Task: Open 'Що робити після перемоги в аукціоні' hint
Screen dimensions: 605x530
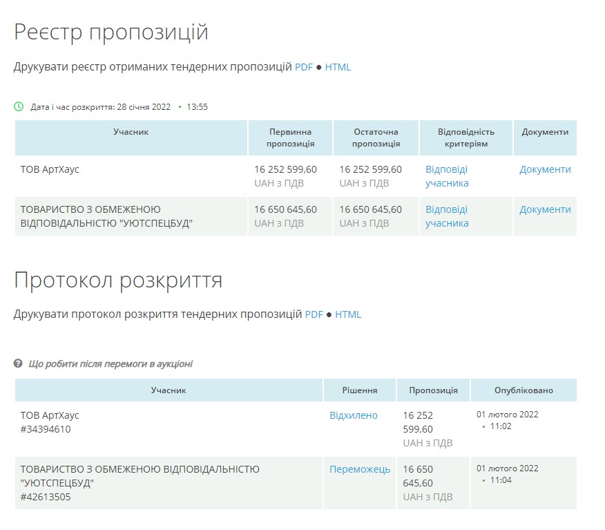Action: coord(111,363)
